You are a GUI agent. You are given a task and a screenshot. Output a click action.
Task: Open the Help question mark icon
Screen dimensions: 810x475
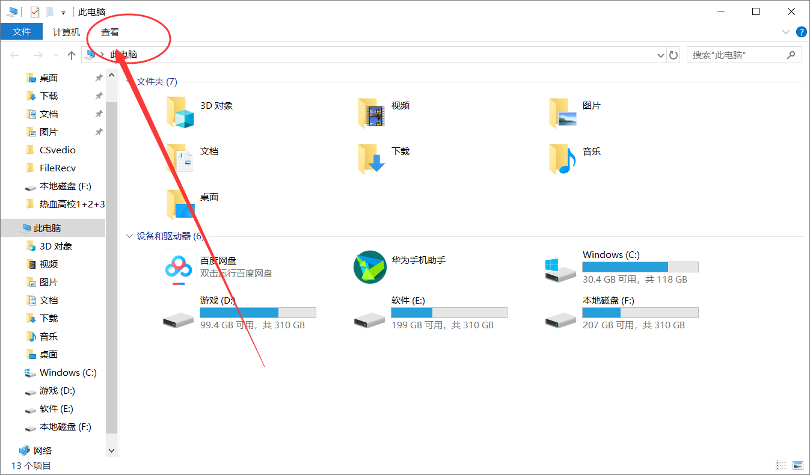tap(801, 32)
